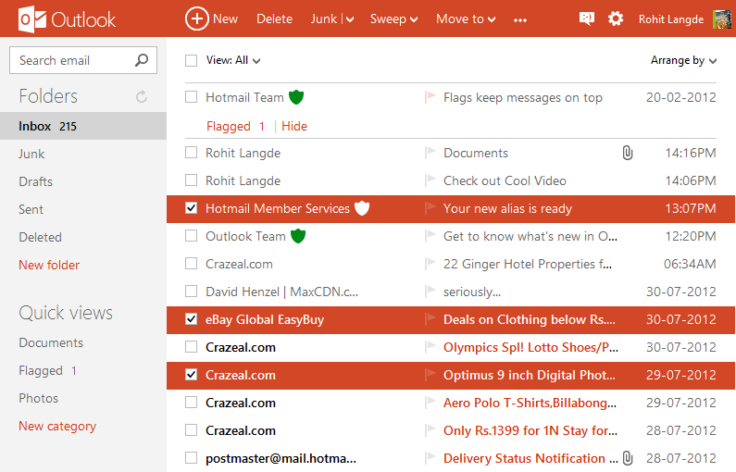Open the Arrange by dropdown
This screenshot has width=736, height=472.
(683, 60)
